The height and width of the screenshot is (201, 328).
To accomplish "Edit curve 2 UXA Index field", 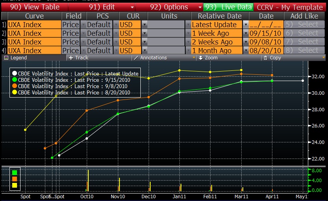I will click(34, 33).
